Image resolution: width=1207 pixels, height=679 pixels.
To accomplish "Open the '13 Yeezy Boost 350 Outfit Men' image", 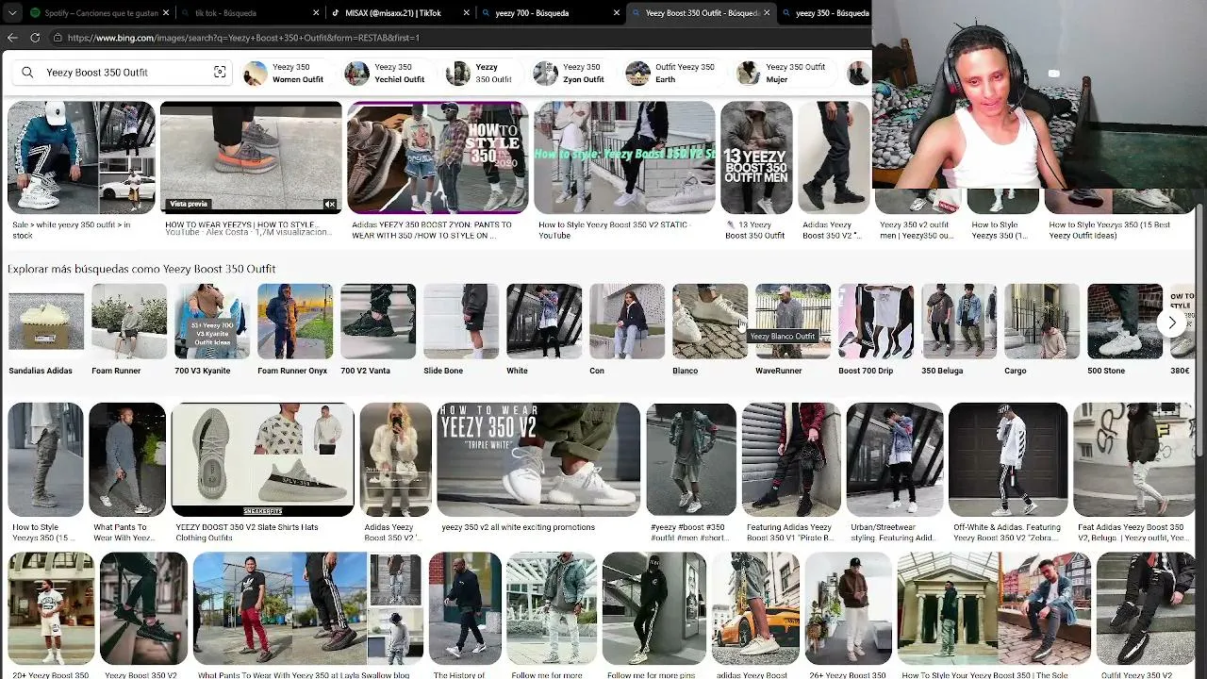I will tap(756, 157).
